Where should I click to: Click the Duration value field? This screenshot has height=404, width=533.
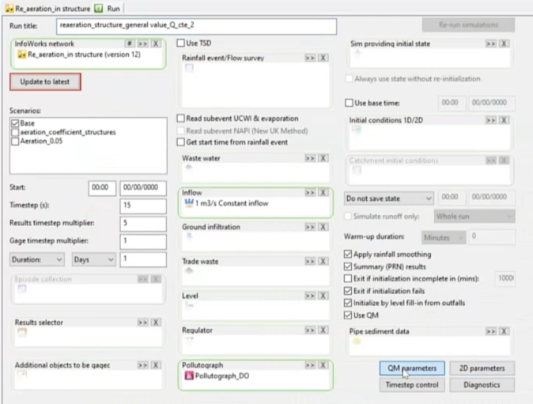coord(143,259)
